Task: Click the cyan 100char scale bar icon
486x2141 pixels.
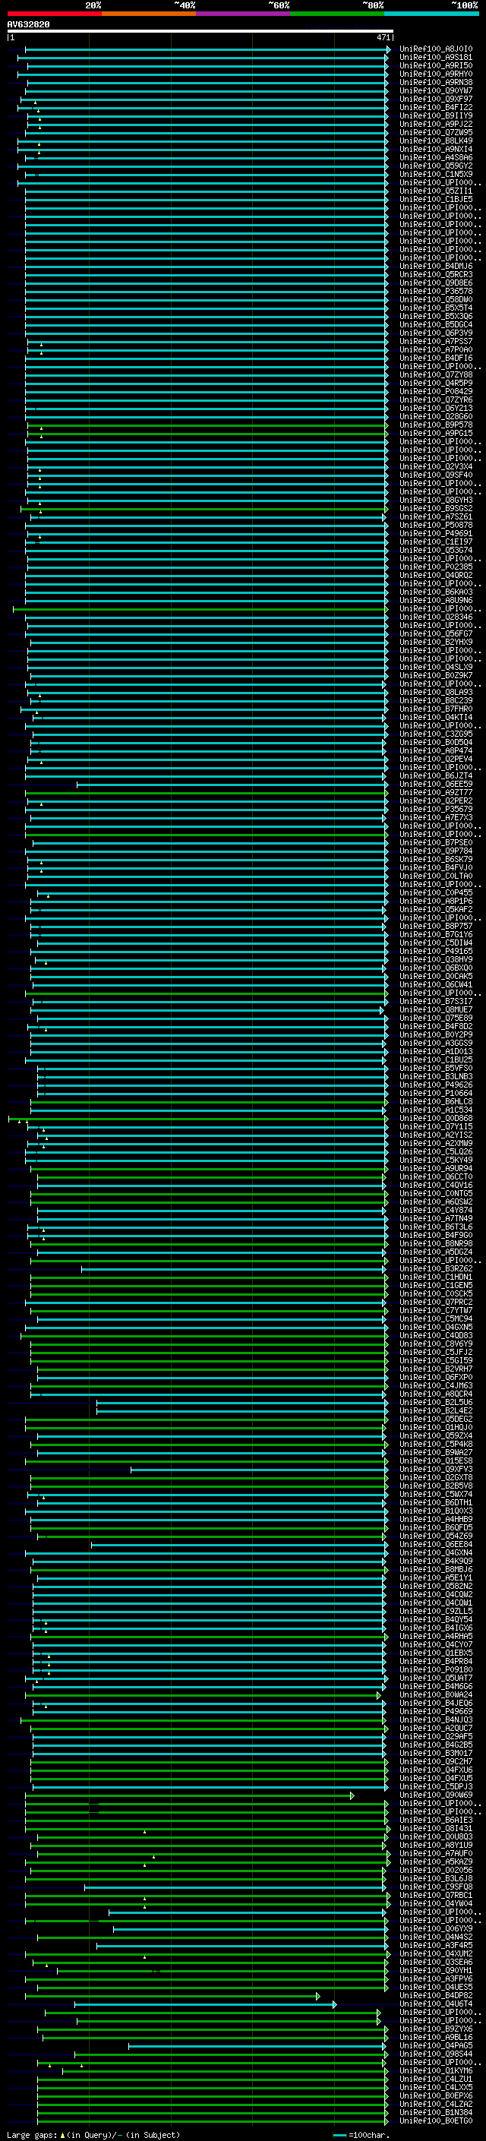Action: (339, 2135)
